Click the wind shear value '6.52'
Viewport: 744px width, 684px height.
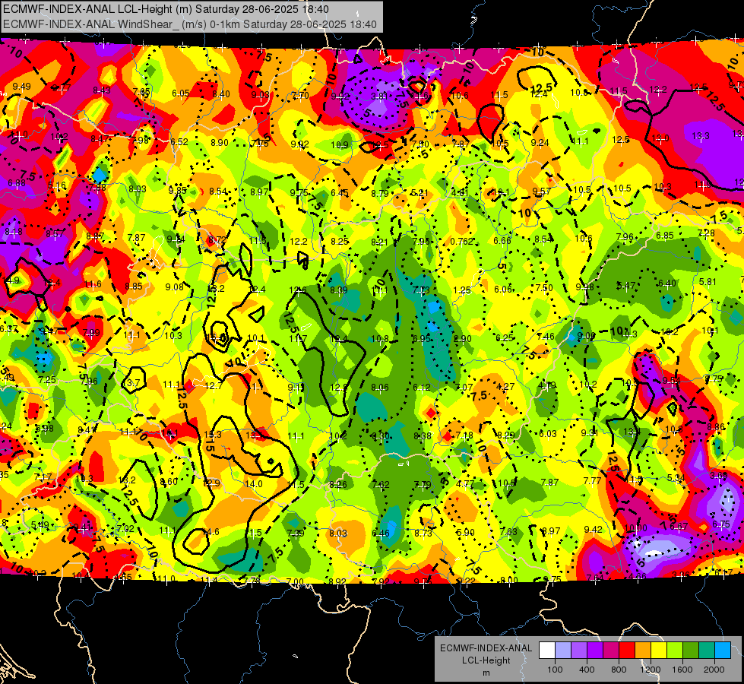179,142
